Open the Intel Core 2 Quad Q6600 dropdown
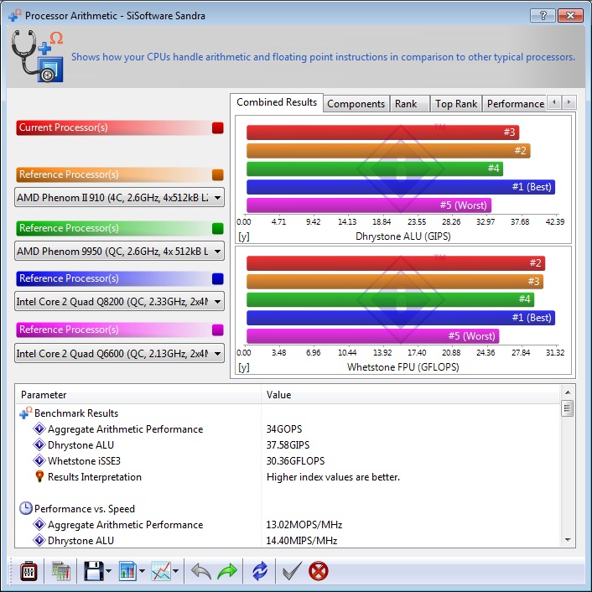 119,353
